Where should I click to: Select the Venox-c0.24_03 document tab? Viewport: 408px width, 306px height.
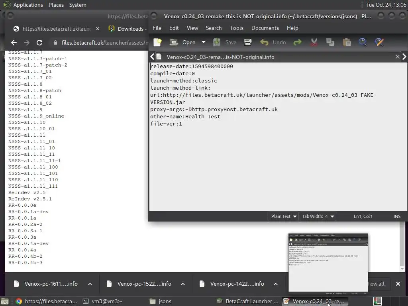(220, 57)
